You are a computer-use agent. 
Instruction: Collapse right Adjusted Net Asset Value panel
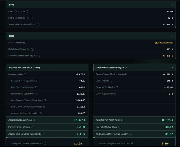172,68
